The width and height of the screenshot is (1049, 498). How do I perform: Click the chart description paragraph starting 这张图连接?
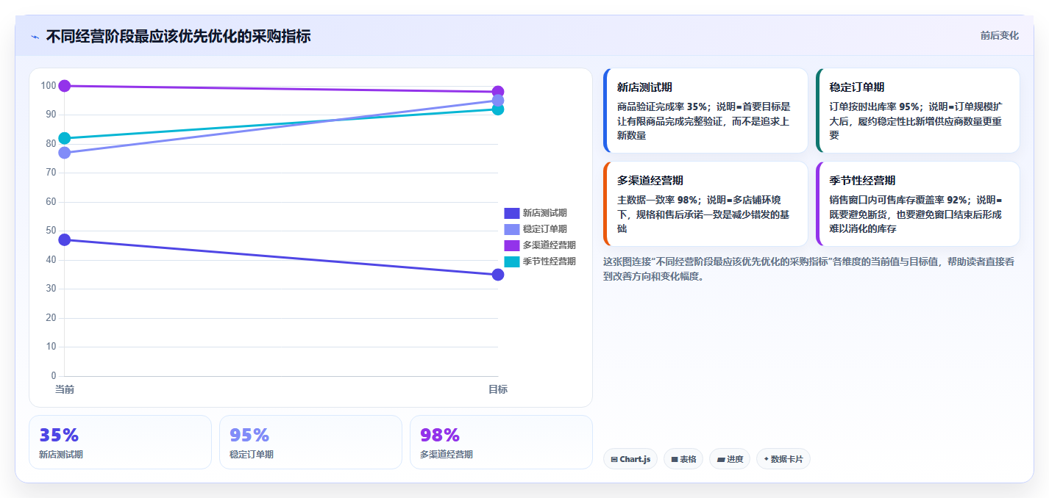(x=808, y=269)
